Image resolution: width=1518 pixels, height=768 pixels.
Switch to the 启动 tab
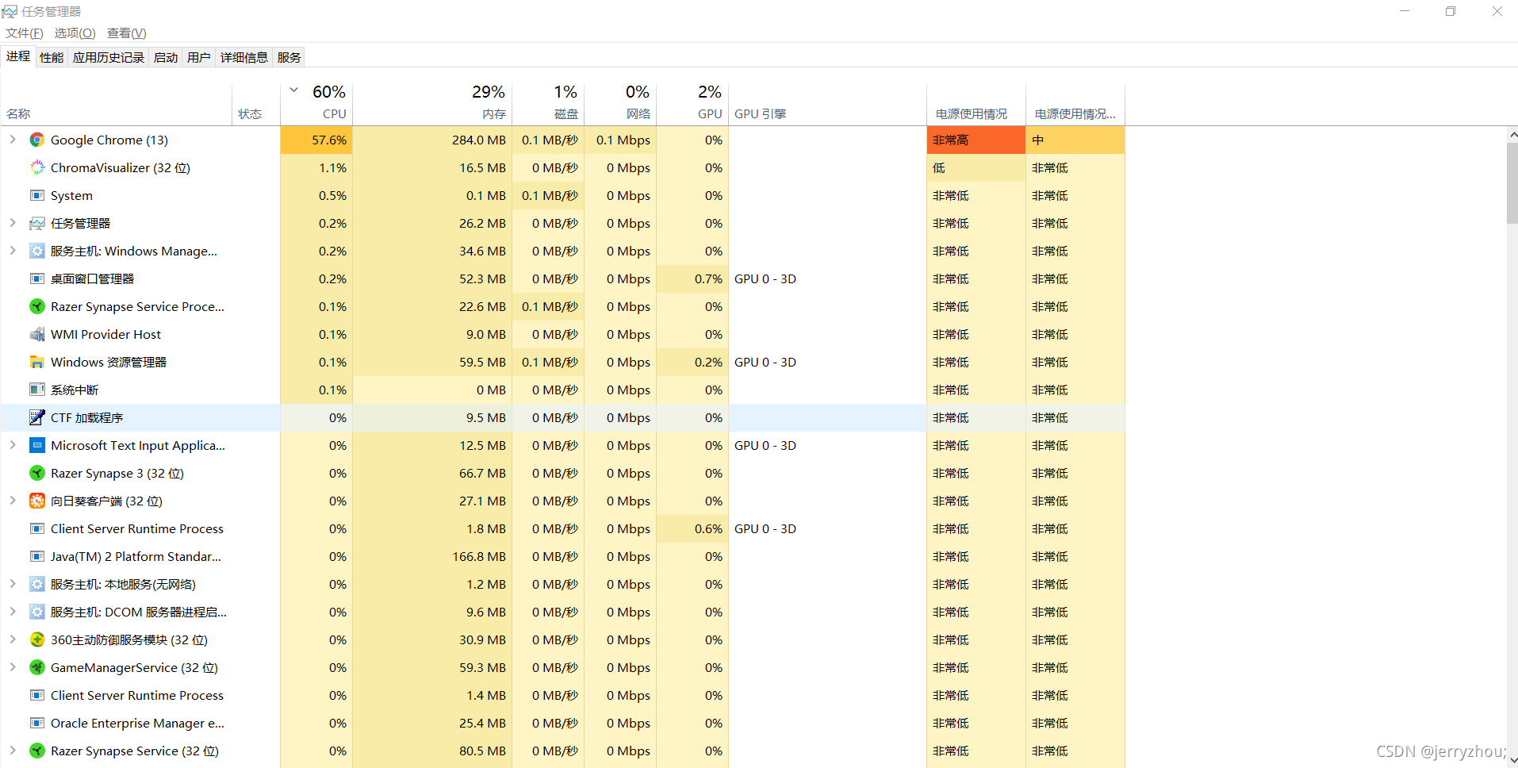point(166,58)
